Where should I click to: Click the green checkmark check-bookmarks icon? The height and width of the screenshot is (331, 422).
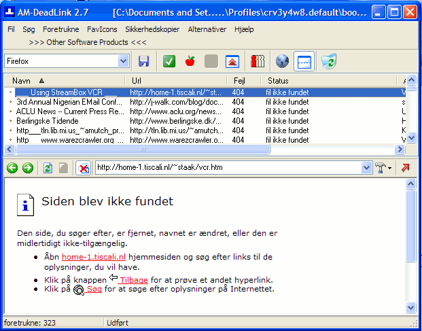[169, 61]
